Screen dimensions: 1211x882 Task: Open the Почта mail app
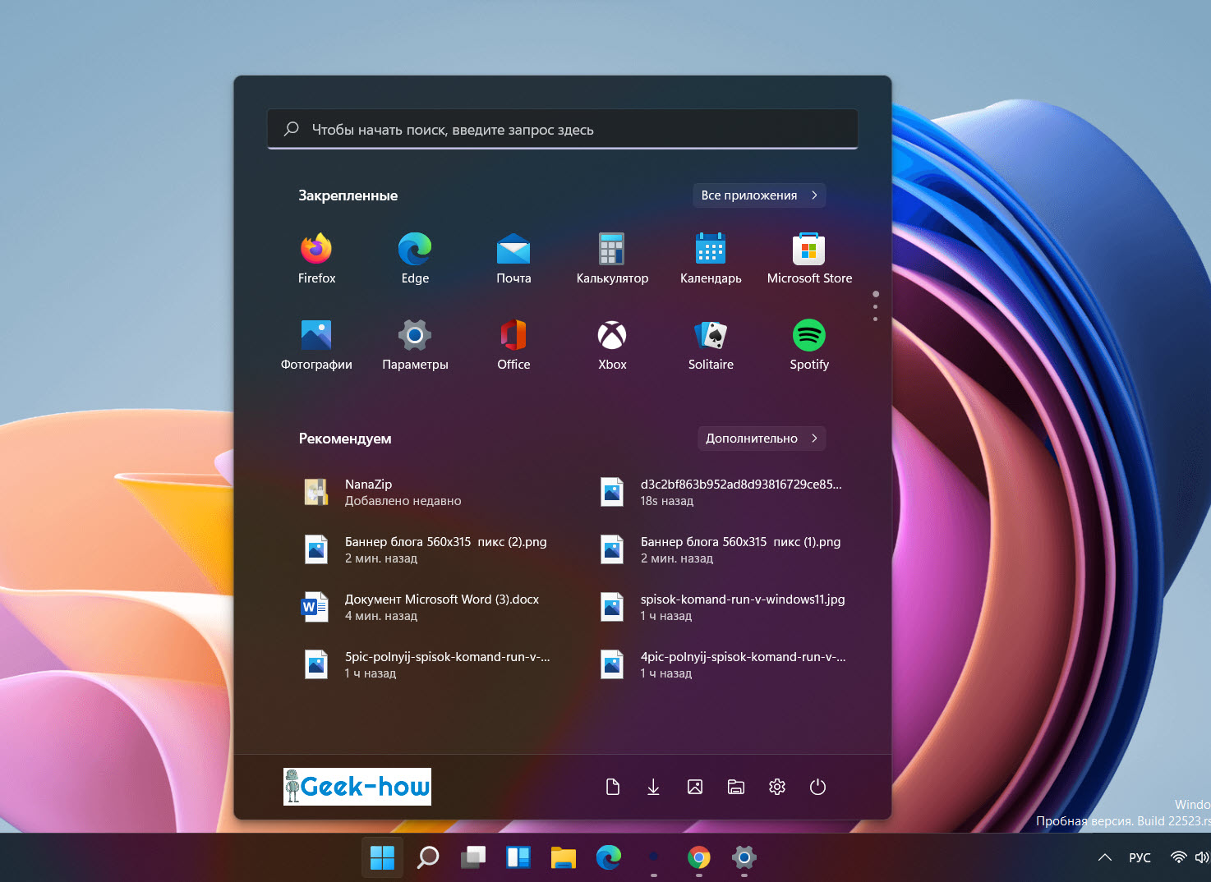point(513,259)
